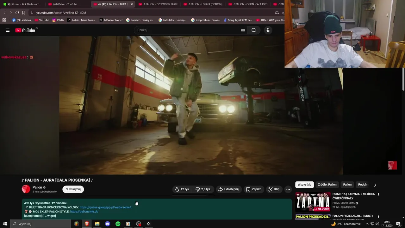Open the ZADYMA live video thumbnail
This screenshot has height=228, width=405.
pyautogui.click(x=313, y=202)
